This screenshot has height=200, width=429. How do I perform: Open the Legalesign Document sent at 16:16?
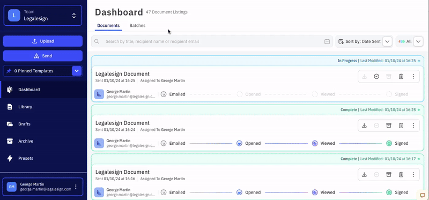(x=122, y=172)
